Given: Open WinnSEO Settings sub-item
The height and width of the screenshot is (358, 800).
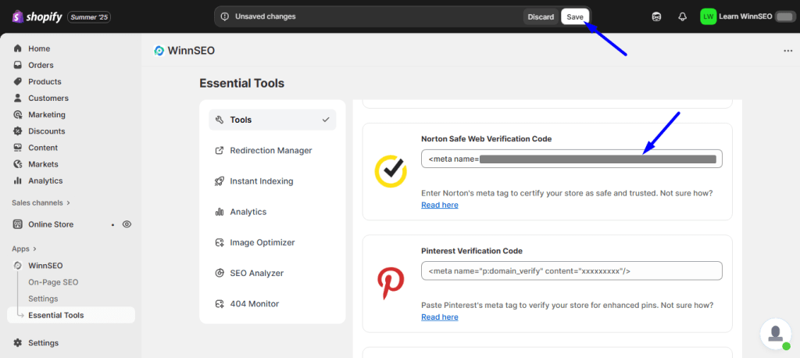Looking at the screenshot, I should tap(43, 299).
